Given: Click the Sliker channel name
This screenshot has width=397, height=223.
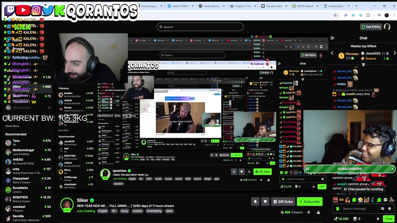Looking at the screenshot, I should (x=83, y=200).
